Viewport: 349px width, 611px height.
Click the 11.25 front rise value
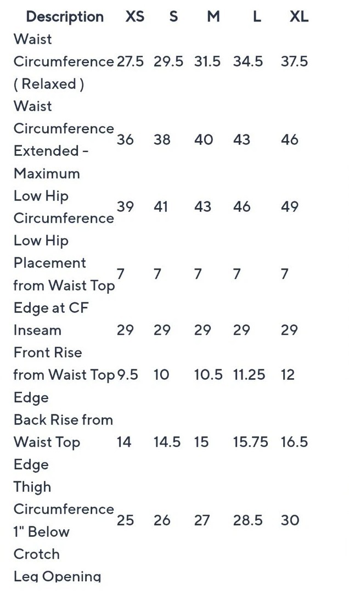tap(249, 375)
